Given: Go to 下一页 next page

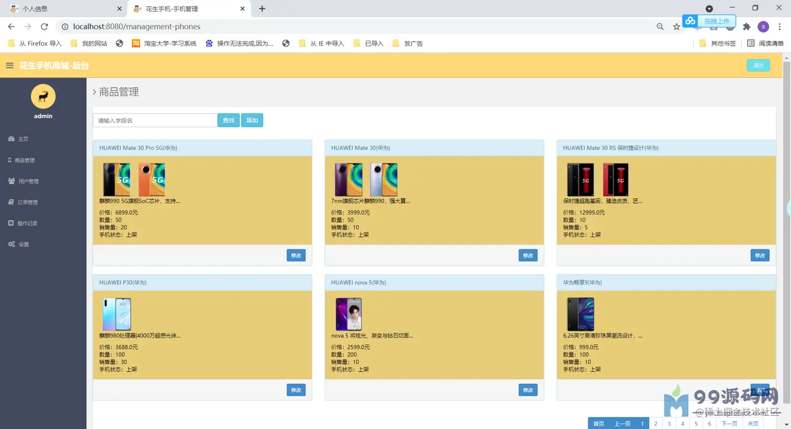Looking at the screenshot, I should pos(729,424).
